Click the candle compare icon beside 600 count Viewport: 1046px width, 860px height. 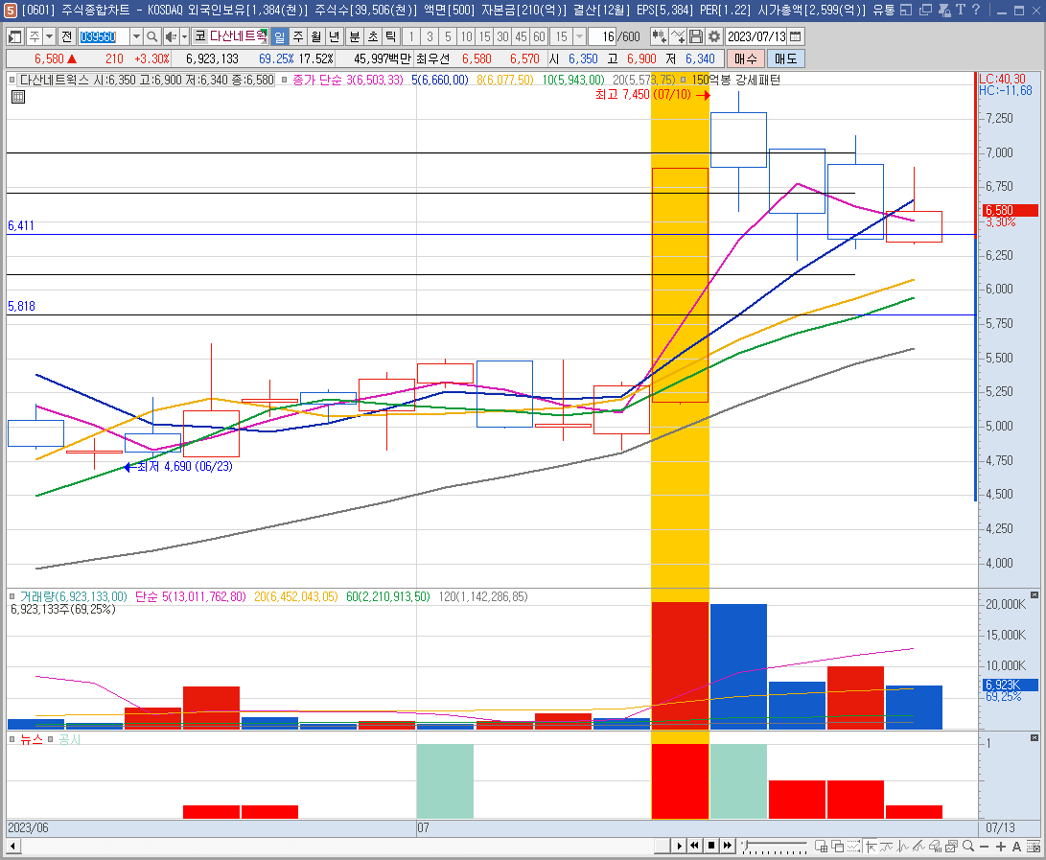pos(659,36)
